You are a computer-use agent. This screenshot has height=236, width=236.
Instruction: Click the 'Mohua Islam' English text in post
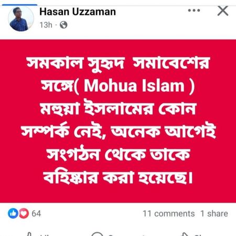coord(134,85)
